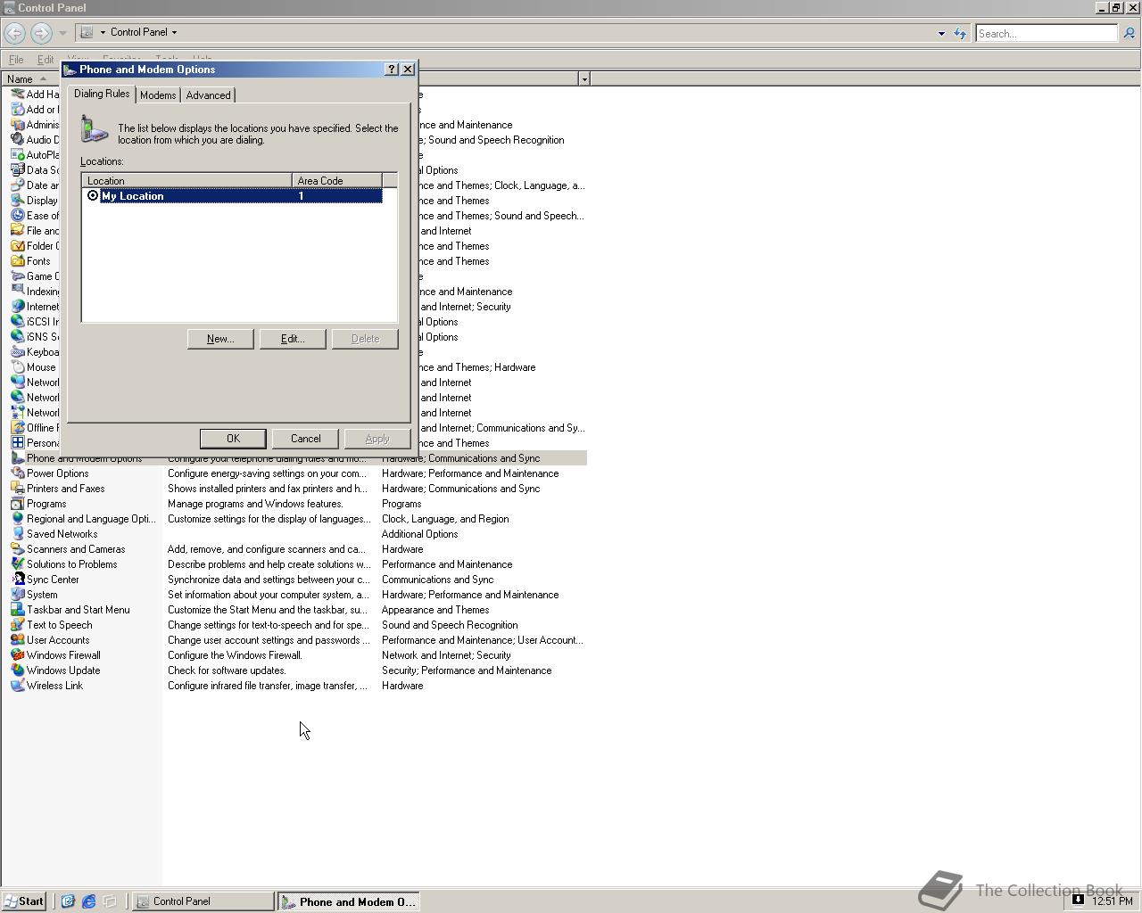Open the Windows Update icon
The height and width of the screenshot is (913, 1142).
click(18, 670)
